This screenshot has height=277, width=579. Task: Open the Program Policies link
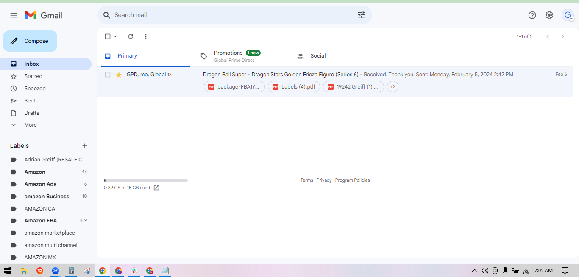353,180
